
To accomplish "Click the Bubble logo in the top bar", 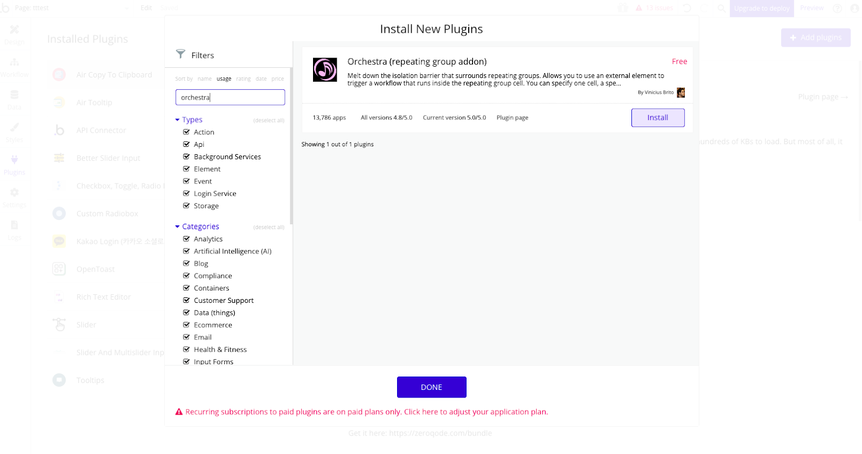I will click(x=5, y=8).
